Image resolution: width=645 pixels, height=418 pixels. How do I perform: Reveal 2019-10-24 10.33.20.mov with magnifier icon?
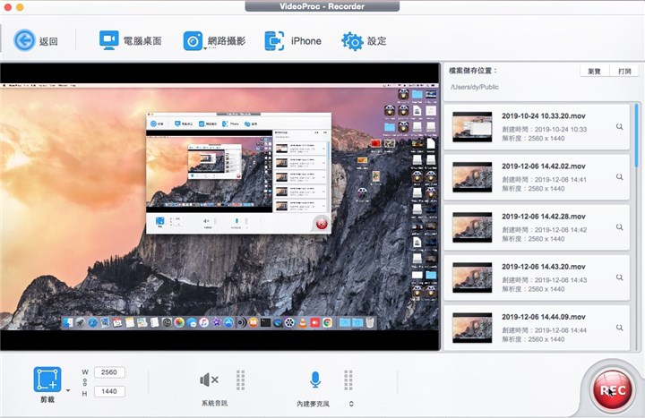[x=619, y=127]
